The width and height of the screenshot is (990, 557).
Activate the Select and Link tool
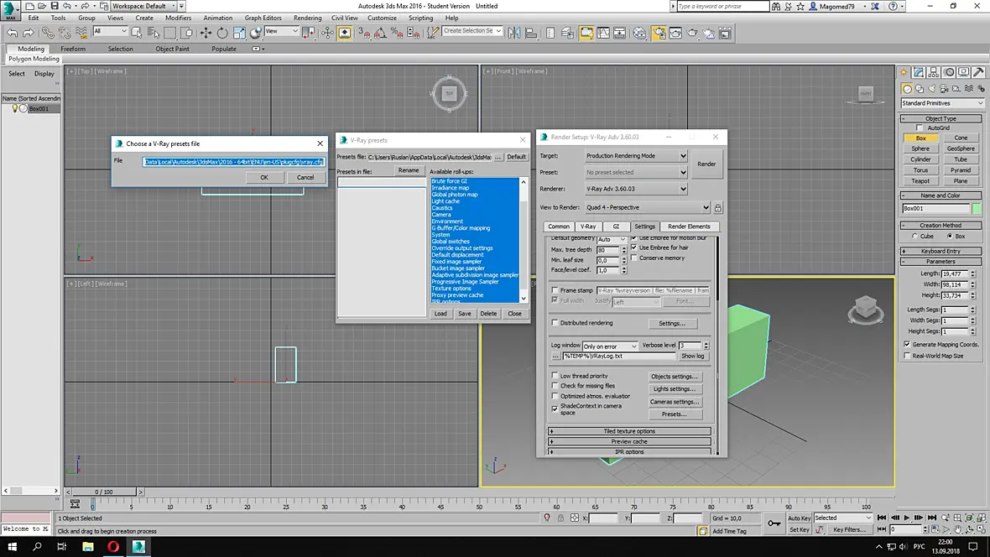pyautogui.click(x=48, y=33)
